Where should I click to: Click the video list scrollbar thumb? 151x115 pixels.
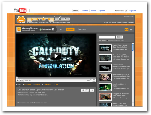tap(133, 47)
